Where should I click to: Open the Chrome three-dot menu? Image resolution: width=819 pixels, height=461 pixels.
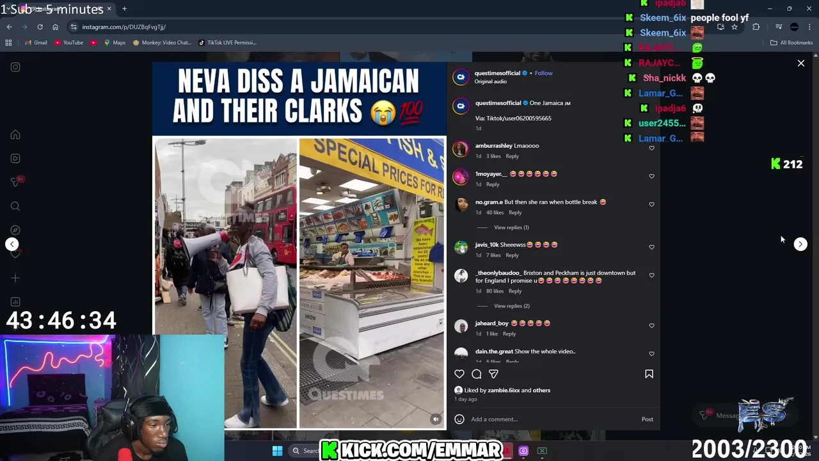[x=810, y=27]
